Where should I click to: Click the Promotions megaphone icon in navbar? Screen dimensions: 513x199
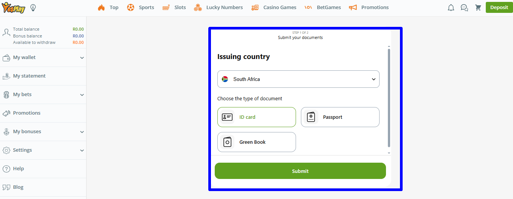pyautogui.click(x=353, y=8)
